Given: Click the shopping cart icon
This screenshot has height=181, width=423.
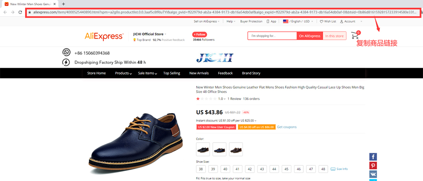Looking at the screenshot, I should (x=355, y=36).
